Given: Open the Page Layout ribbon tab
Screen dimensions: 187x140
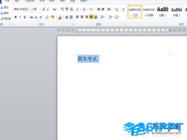Looking at the screenshot, I should [x=30, y=1].
